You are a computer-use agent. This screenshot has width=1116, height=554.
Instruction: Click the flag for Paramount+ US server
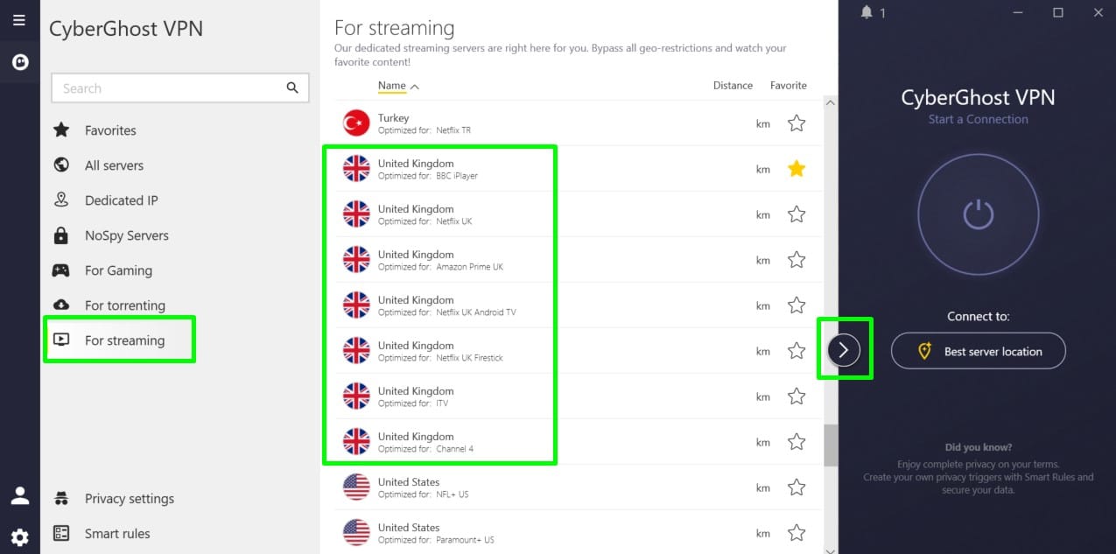coord(356,533)
